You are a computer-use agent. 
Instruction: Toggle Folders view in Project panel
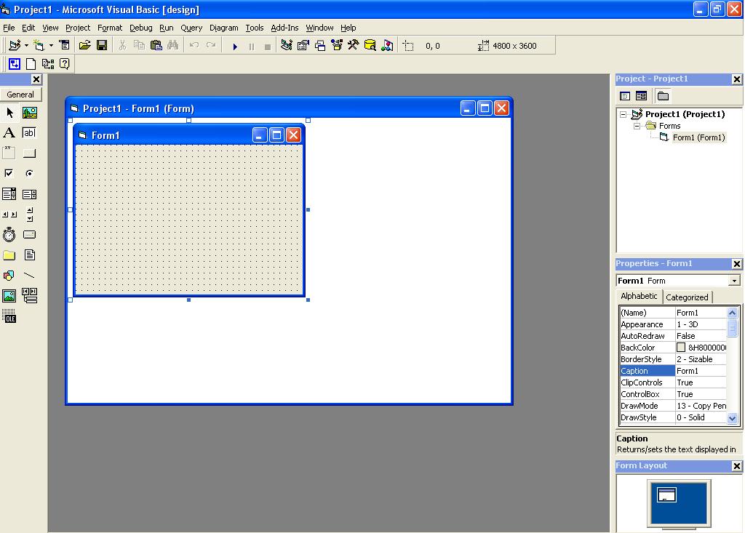pyautogui.click(x=663, y=96)
